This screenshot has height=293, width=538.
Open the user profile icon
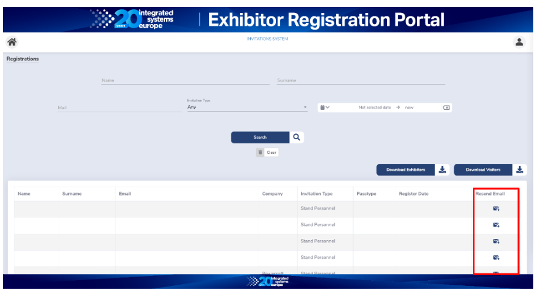[519, 42]
